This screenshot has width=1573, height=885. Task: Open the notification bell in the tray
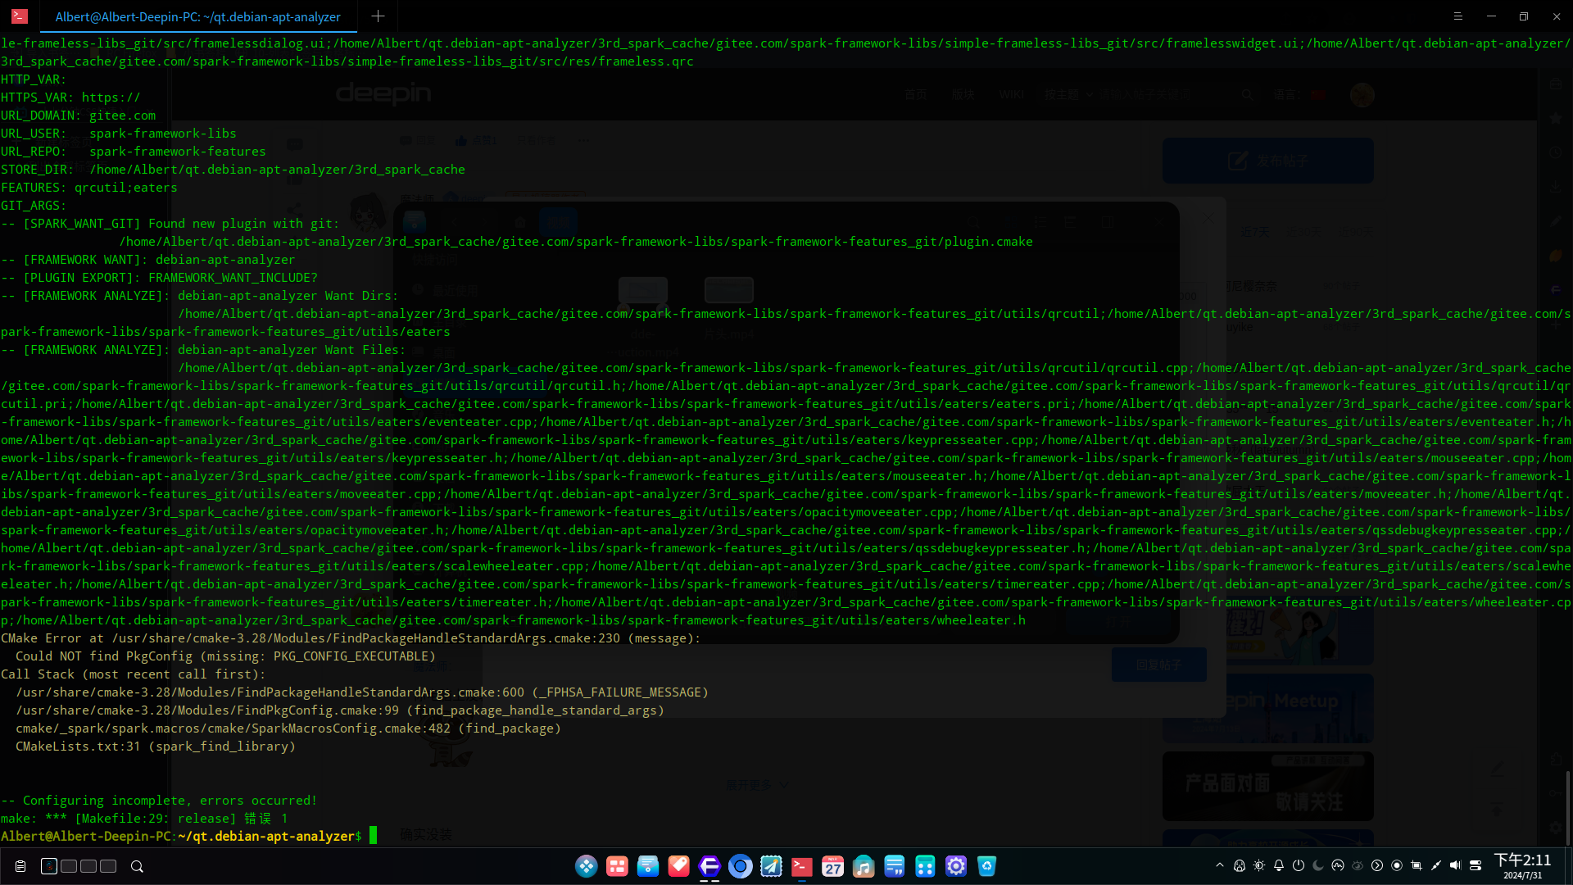1279,865
